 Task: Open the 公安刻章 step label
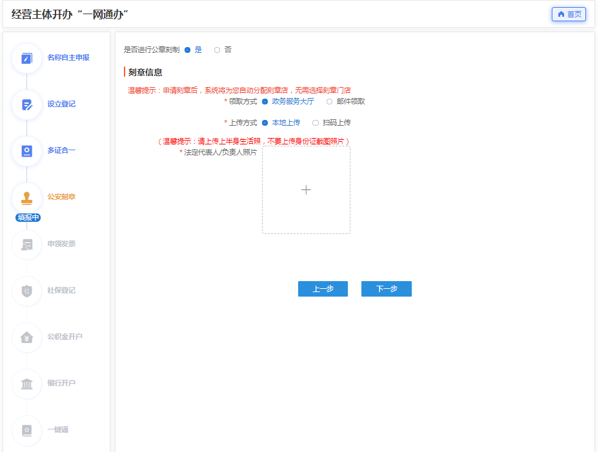tap(61, 197)
